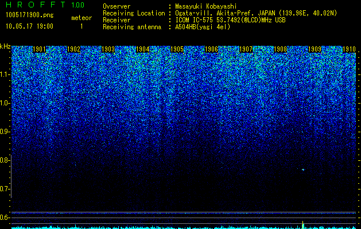Click the 0.9 frequency axis label
Screen dimensions: 361x229
click(5, 132)
